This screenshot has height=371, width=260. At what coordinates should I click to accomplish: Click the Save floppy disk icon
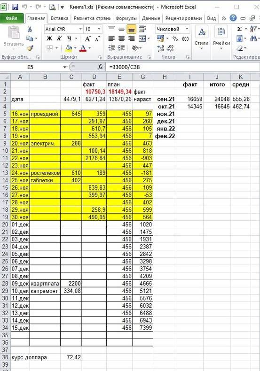[15, 7]
